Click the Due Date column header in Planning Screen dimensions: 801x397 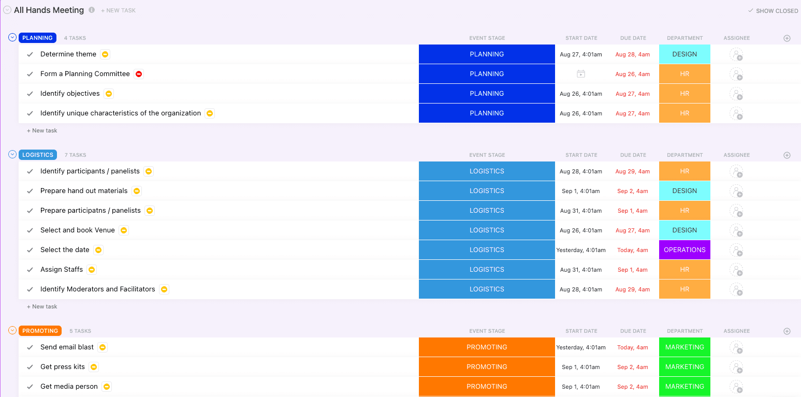point(633,38)
